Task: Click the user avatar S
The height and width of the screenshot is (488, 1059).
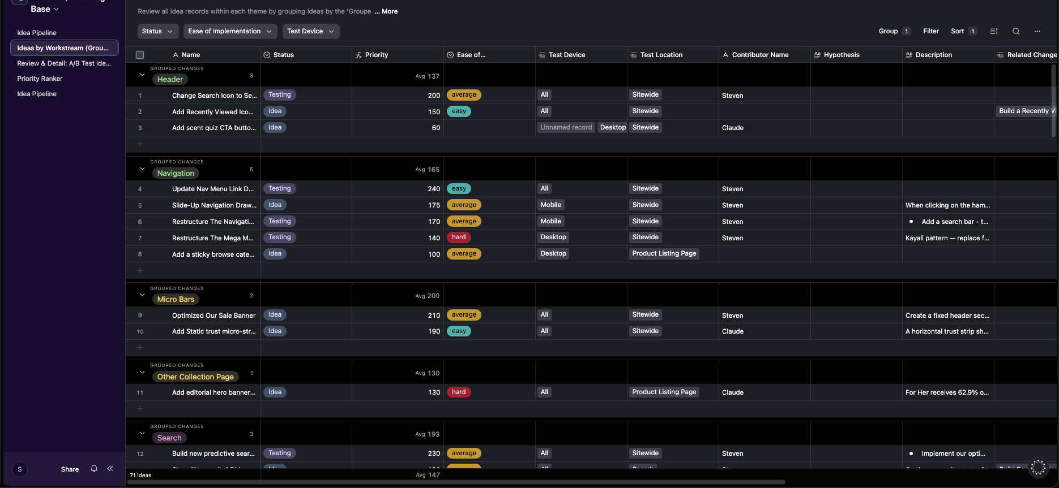Action: click(x=20, y=469)
